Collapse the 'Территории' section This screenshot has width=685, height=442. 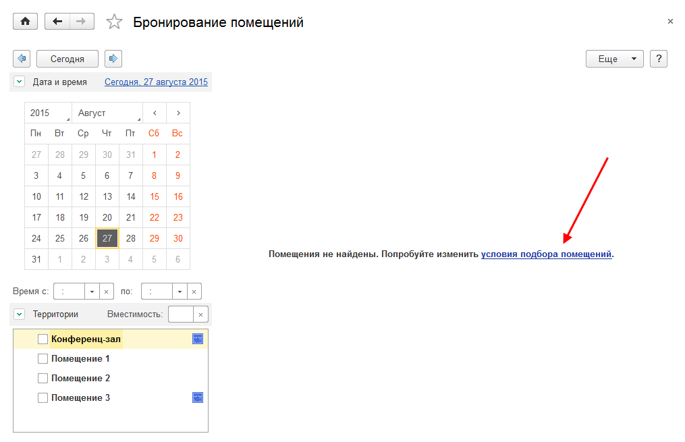coord(19,314)
